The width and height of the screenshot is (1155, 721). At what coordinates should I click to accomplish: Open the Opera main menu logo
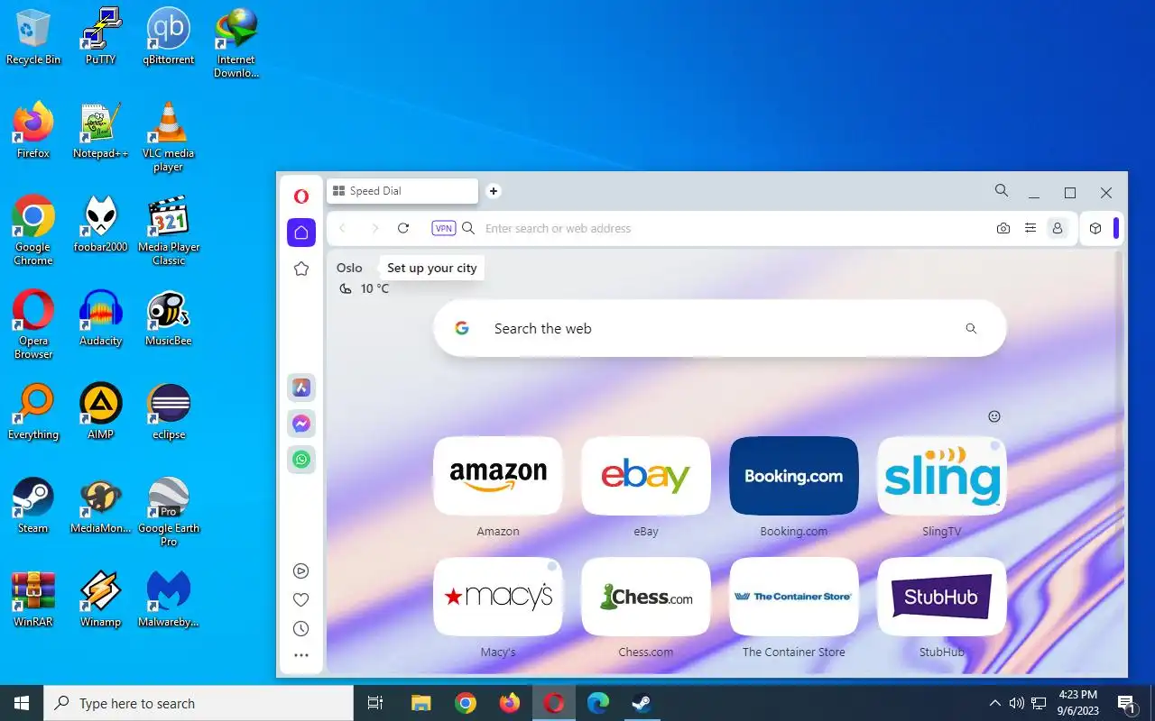tap(301, 196)
